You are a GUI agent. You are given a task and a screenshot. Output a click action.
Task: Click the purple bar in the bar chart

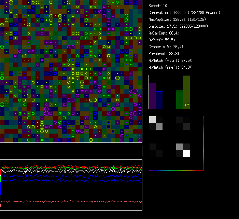coord(152,96)
